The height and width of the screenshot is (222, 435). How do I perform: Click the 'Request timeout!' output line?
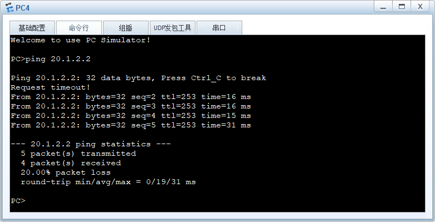click(x=51, y=87)
